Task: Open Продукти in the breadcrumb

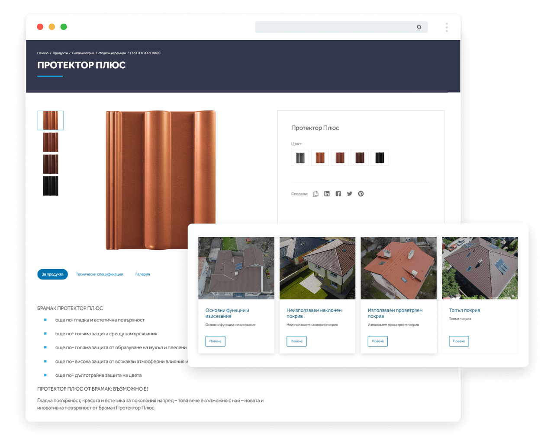Action: click(x=60, y=53)
